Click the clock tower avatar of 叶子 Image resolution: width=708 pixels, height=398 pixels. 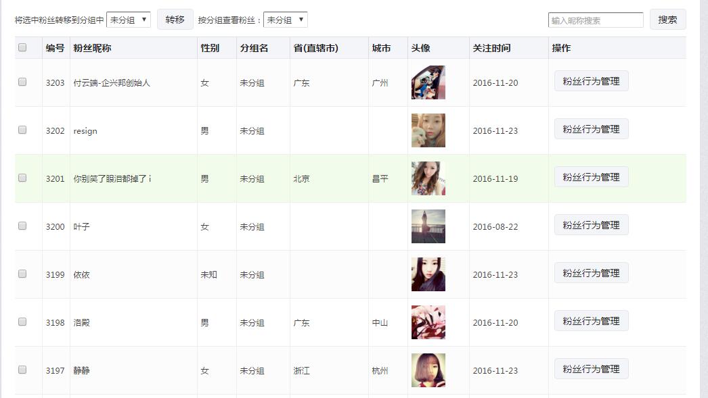tap(428, 226)
